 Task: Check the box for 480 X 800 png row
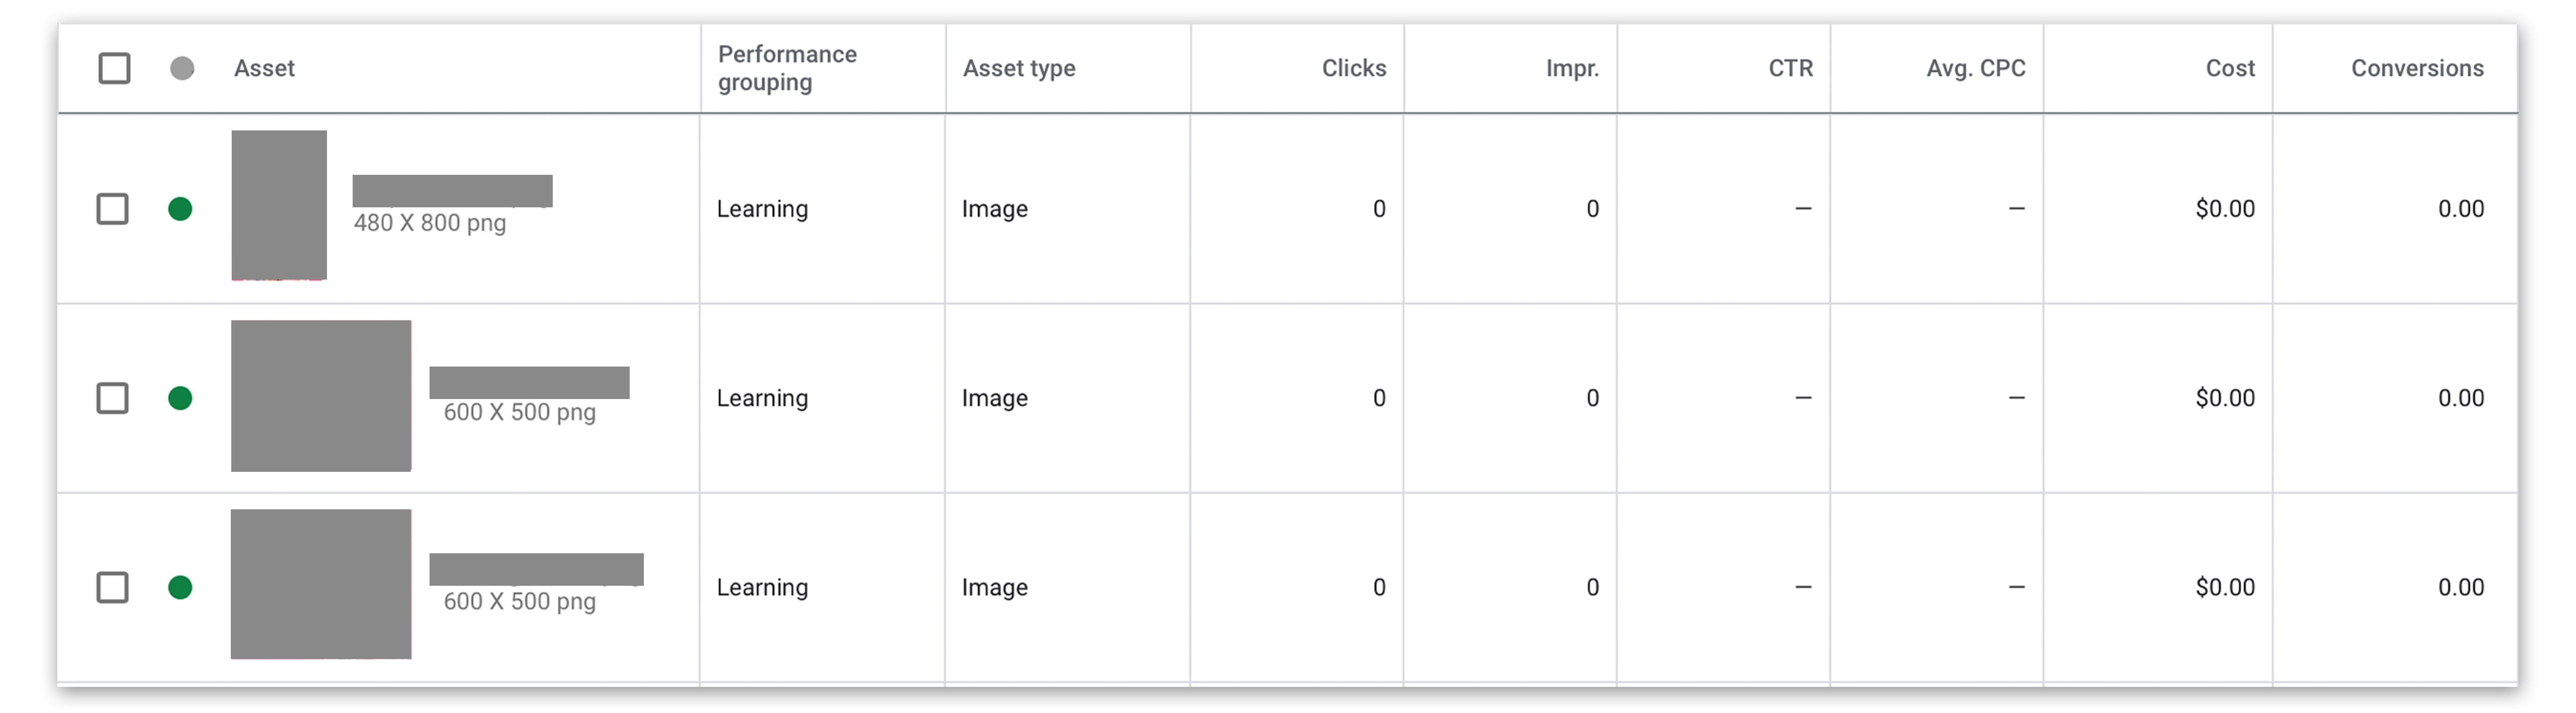click(x=112, y=209)
